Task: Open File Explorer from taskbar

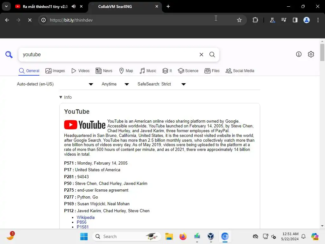Action: click(169, 236)
